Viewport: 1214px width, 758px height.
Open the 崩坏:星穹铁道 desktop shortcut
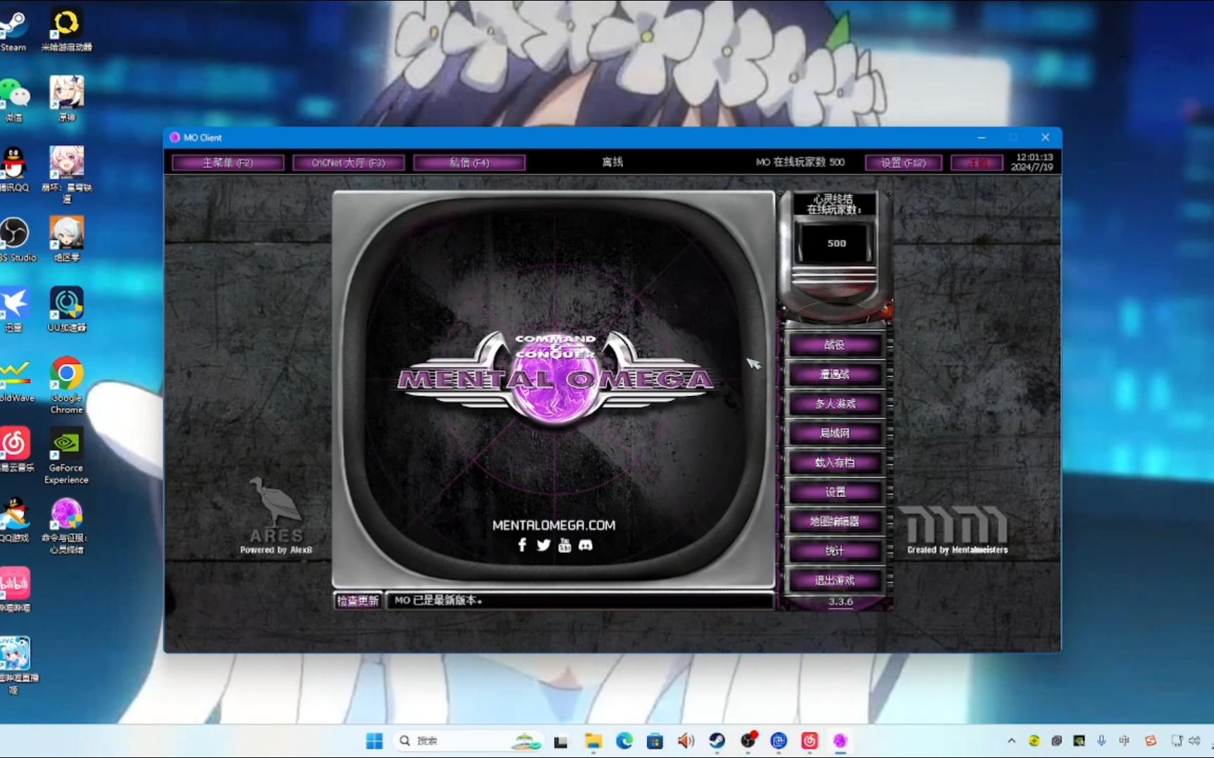pyautogui.click(x=66, y=174)
